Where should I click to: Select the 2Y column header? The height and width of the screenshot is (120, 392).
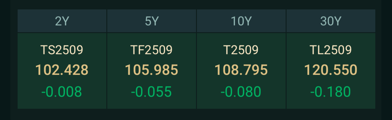coord(62,21)
